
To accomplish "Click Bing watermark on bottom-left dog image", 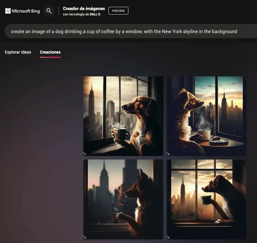I will click(x=85, y=237).
